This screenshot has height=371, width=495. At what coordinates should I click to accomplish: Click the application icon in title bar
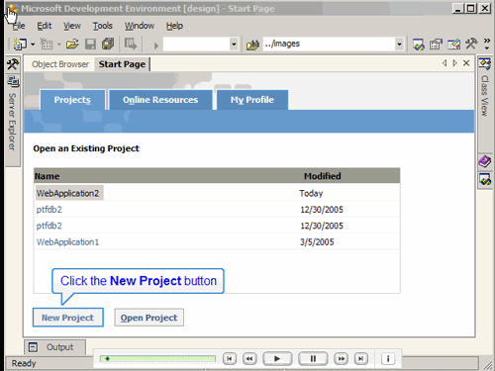[13, 9]
